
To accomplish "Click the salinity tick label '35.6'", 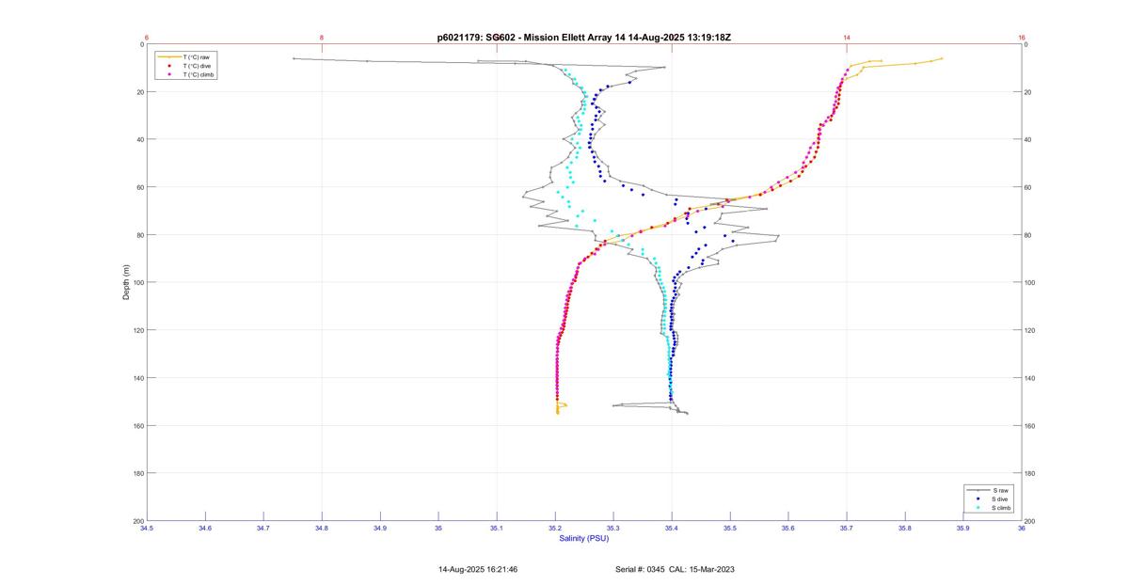I will (x=788, y=529).
